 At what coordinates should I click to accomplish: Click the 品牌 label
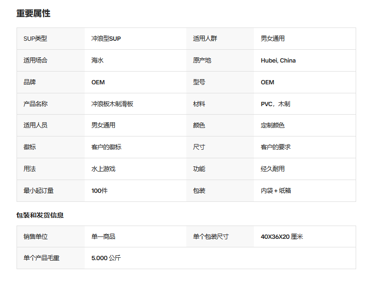pos(29,82)
